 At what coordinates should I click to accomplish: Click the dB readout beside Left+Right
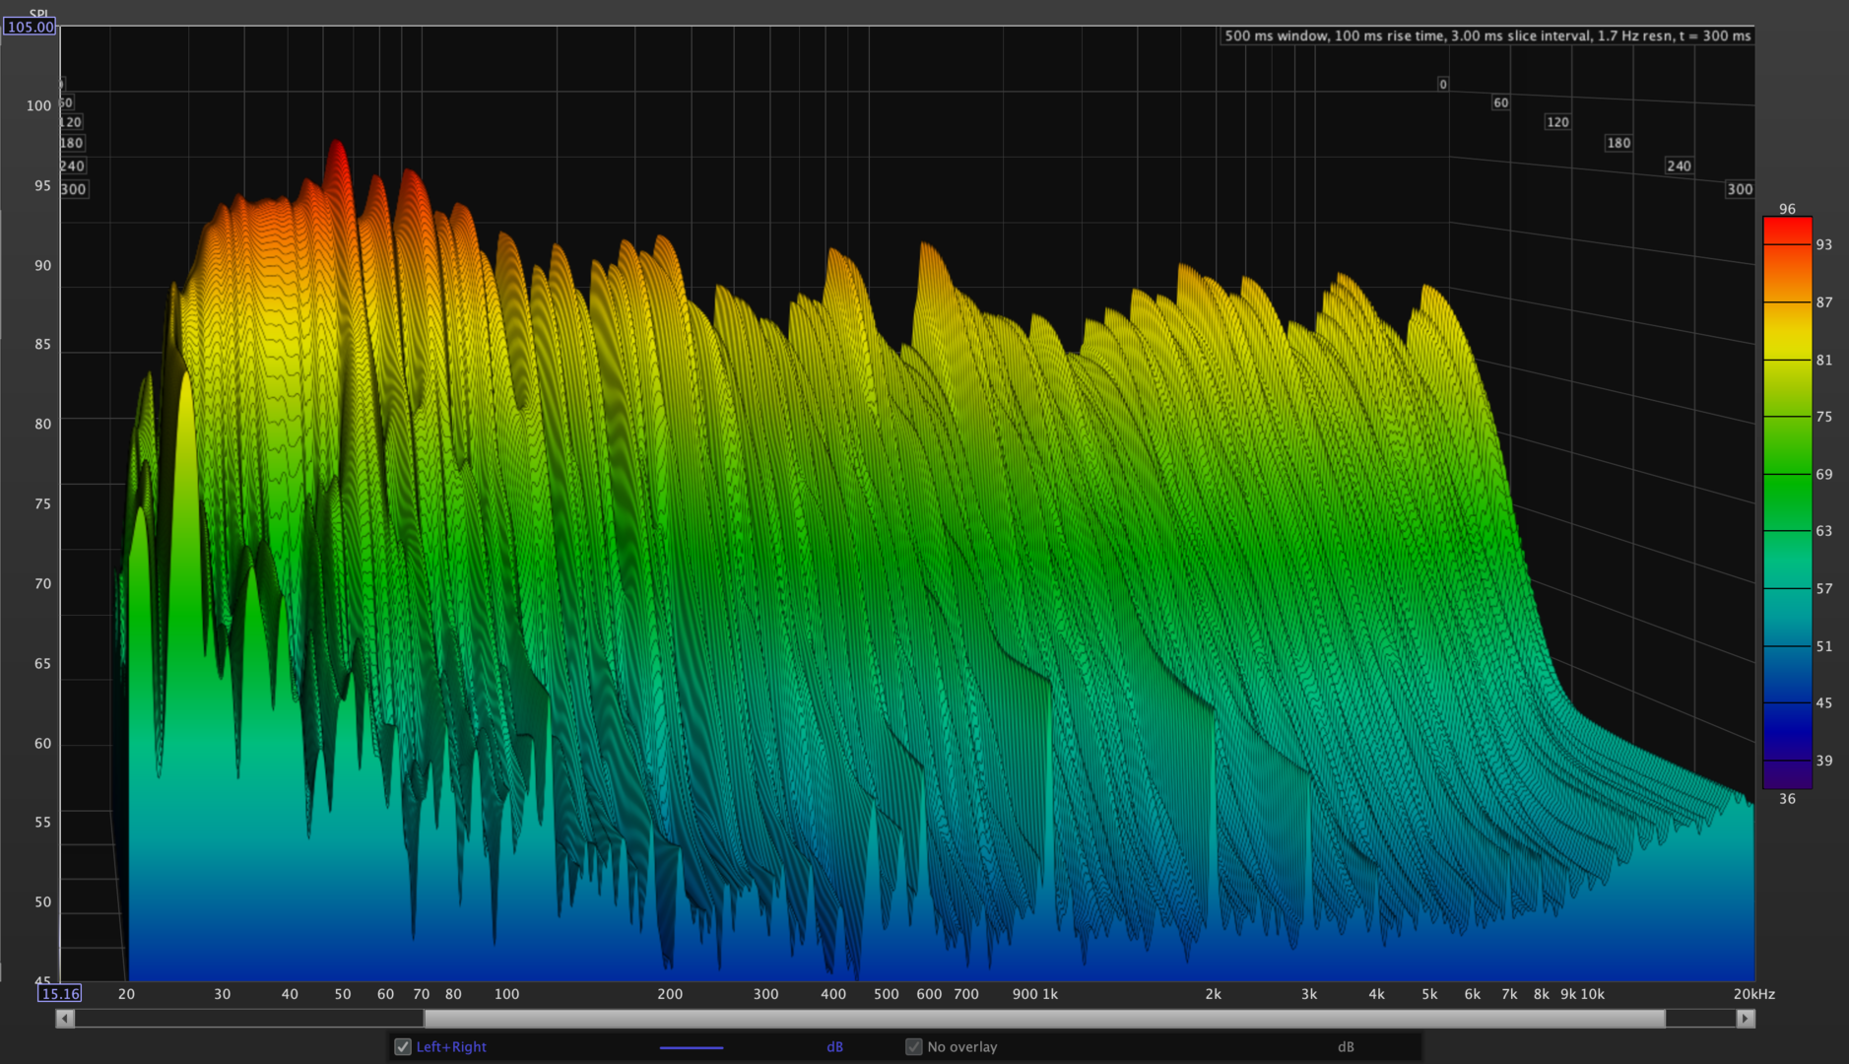834,1047
